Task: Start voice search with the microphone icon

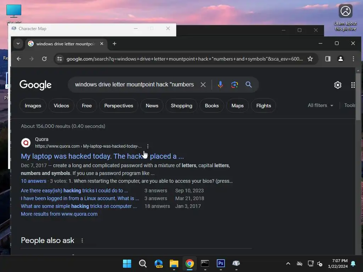Action: (220, 85)
